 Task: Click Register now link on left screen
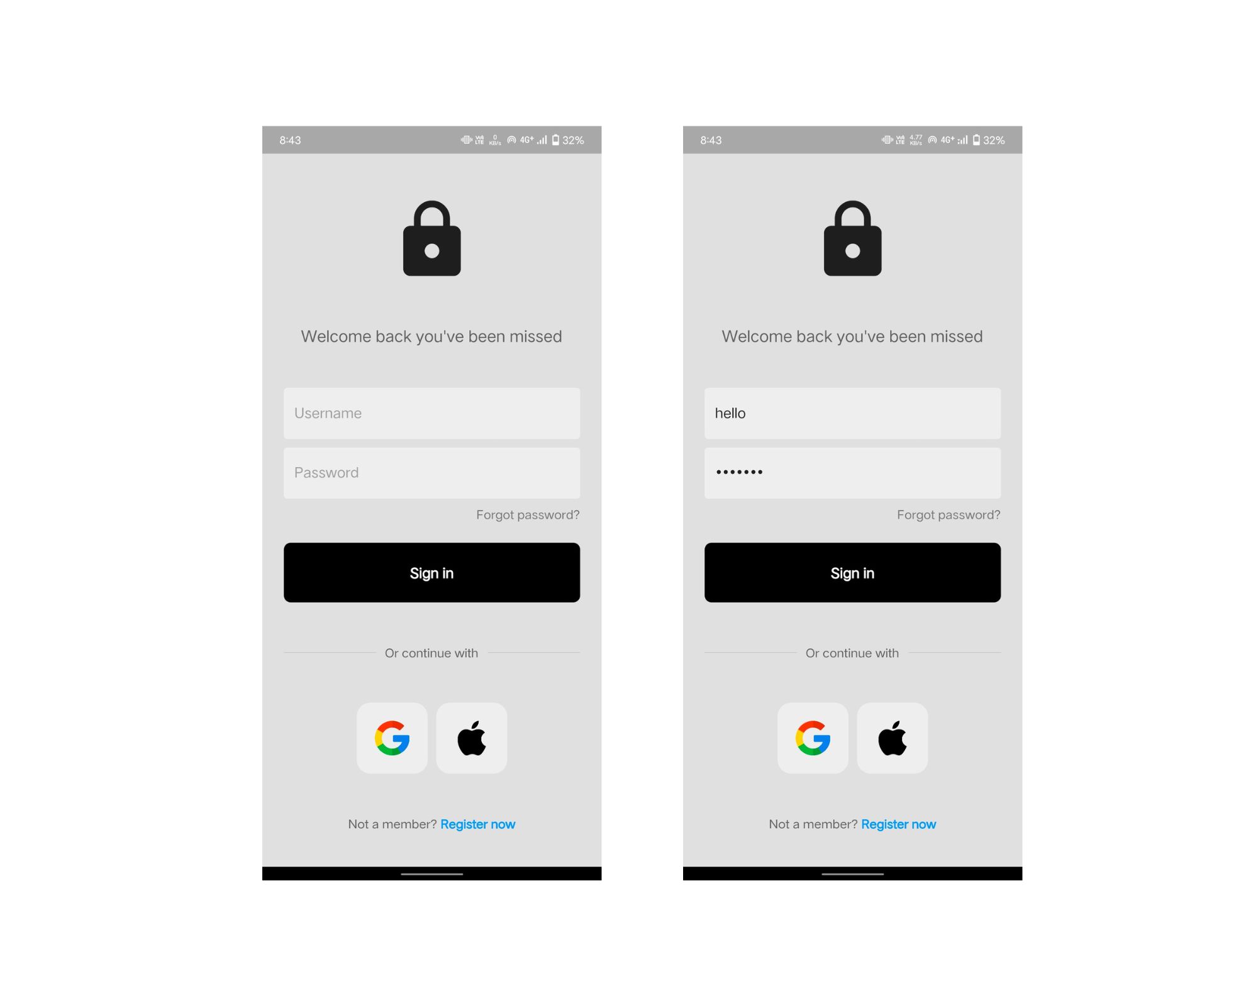click(x=478, y=824)
